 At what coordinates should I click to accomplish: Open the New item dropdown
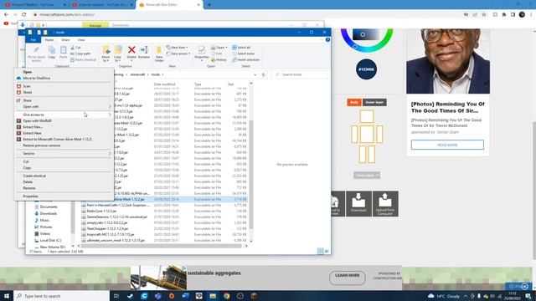pos(177,48)
